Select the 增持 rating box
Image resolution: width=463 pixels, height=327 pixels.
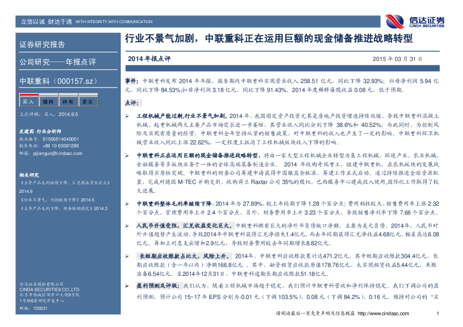48,102
